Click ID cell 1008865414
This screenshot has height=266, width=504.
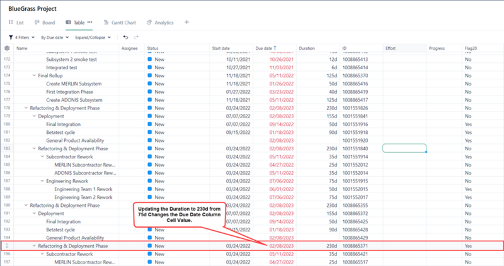pos(355,67)
